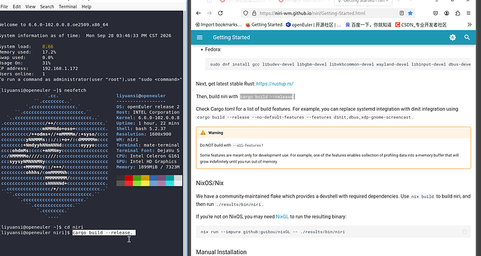Click the browser forward arrow
The width and height of the screenshot is (481, 256).
click(209, 13)
